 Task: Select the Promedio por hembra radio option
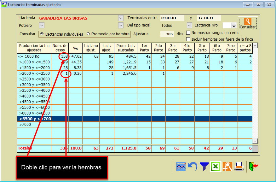pyautogui.click(x=88, y=34)
